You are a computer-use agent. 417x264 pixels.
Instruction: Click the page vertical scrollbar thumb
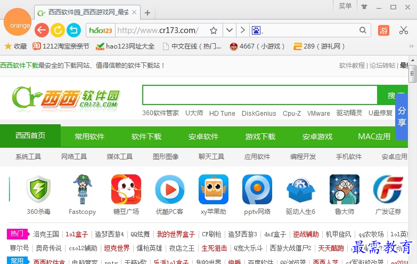(x=413, y=74)
